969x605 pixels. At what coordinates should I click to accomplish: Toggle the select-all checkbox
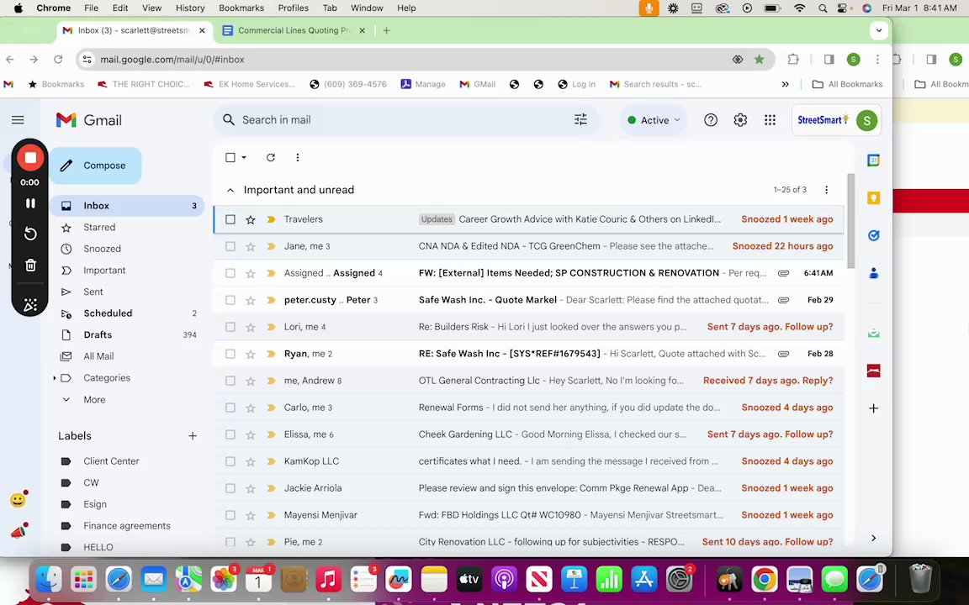(230, 157)
